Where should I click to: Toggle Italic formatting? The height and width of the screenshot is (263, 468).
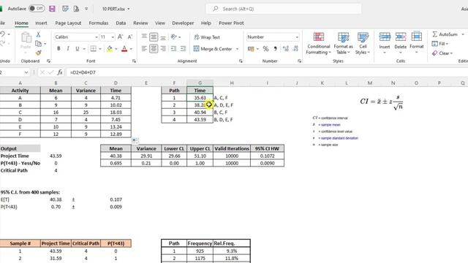pyautogui.click(x=68, y=49)
